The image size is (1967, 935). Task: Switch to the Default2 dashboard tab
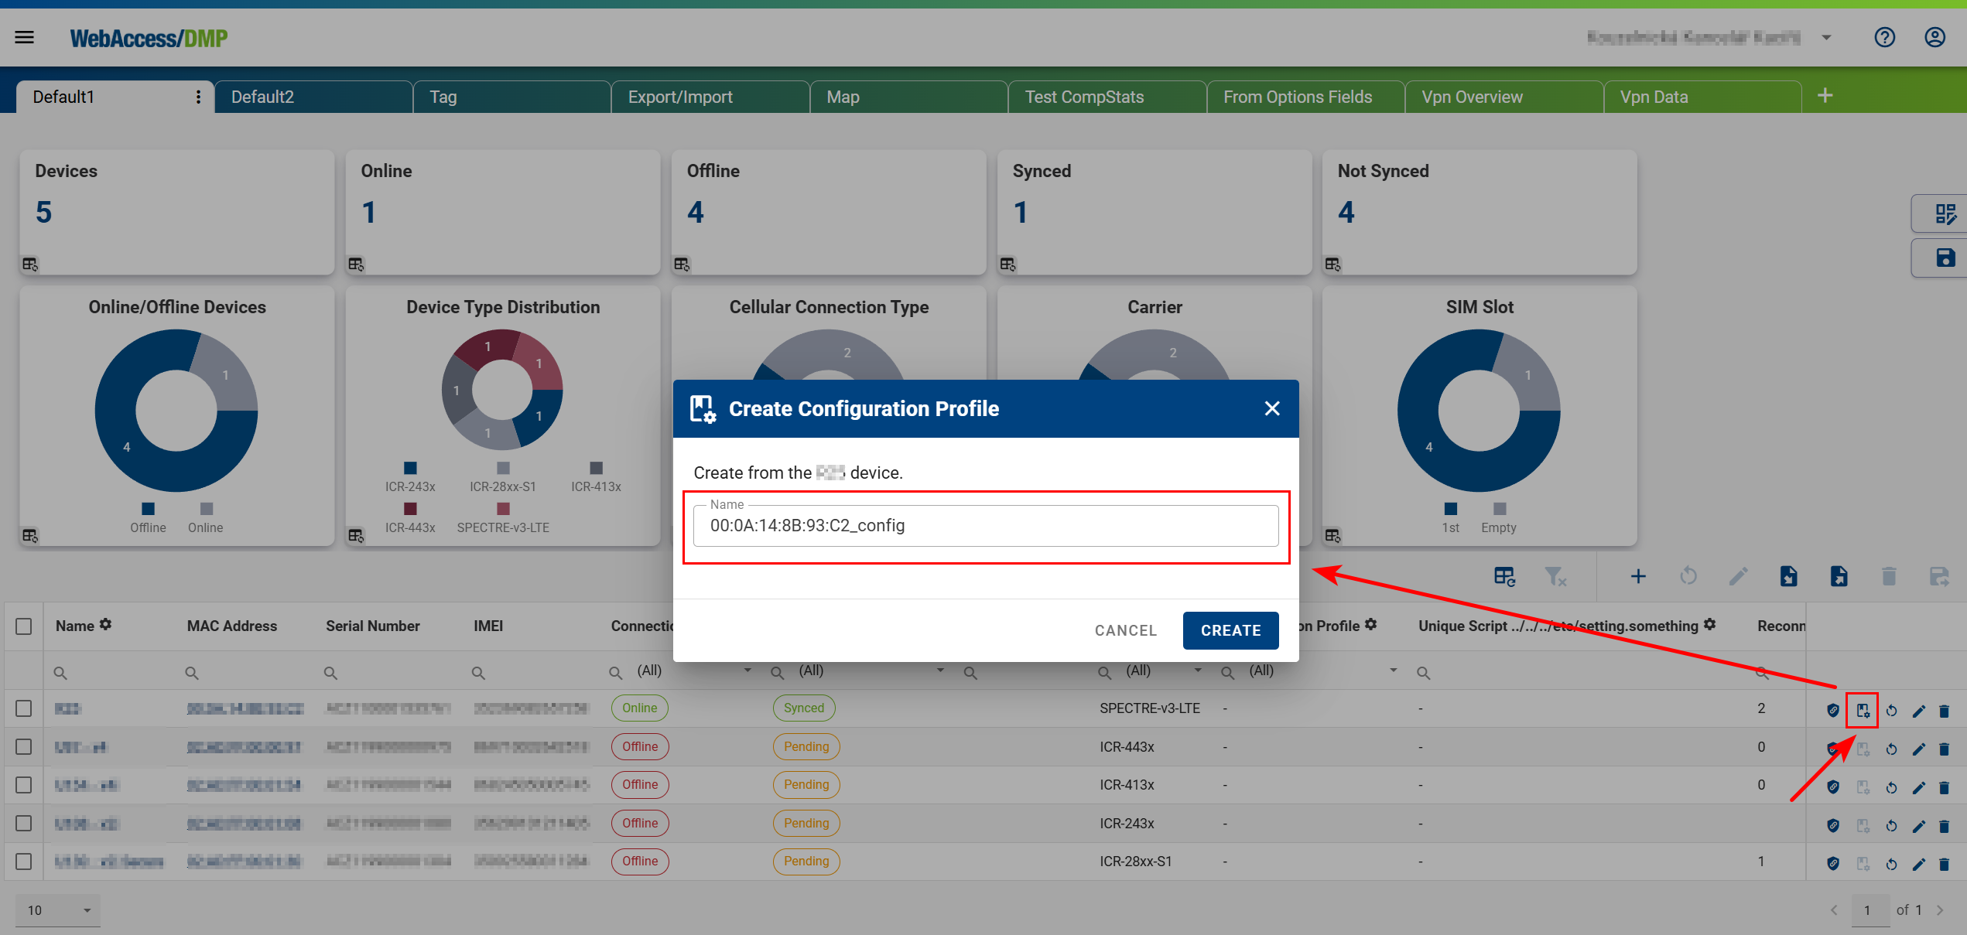coord(262,96)
